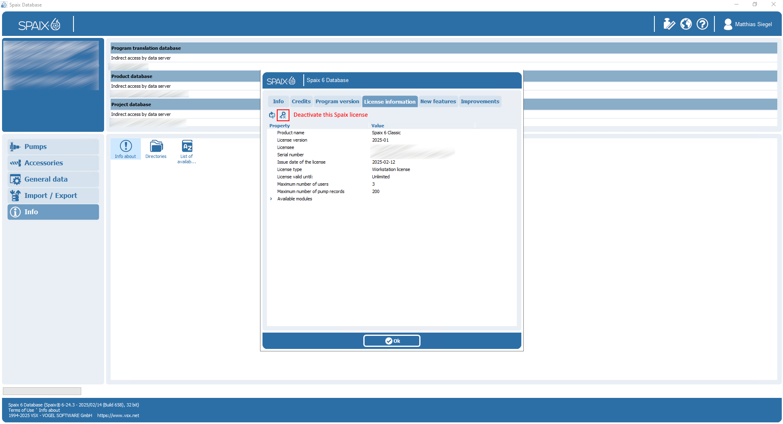Open the Import / Export section

[53, 195]
